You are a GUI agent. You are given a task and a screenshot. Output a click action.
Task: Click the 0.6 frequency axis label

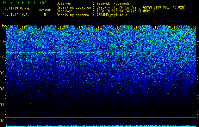(x=2, y=121)
